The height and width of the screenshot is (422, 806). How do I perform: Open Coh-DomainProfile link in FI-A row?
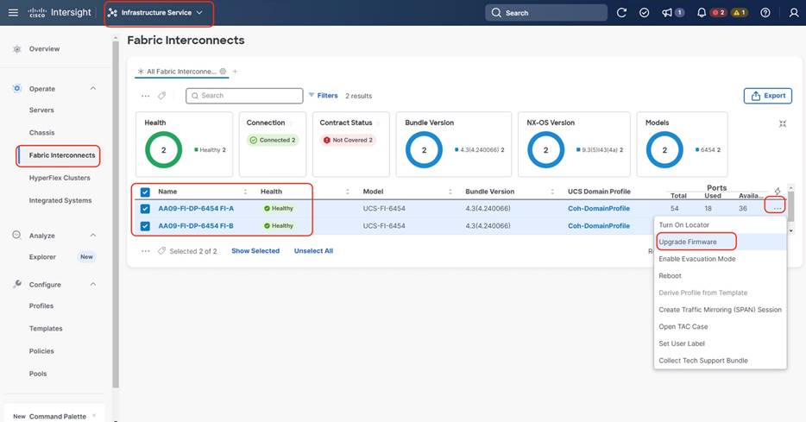coord(599,209)
